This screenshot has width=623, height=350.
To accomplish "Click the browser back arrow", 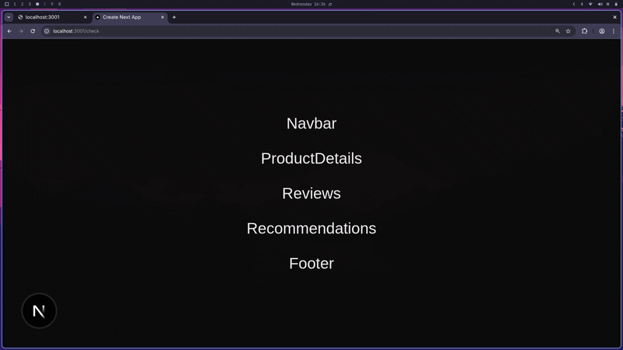I will 9,31.
